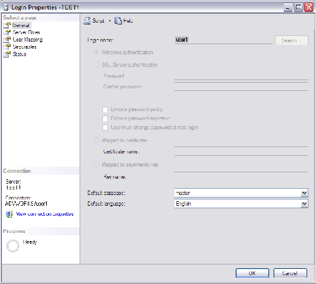Select SQL Server authentication radio button
316x284 pixels.
pyautogui.click(x=96, y=64)
